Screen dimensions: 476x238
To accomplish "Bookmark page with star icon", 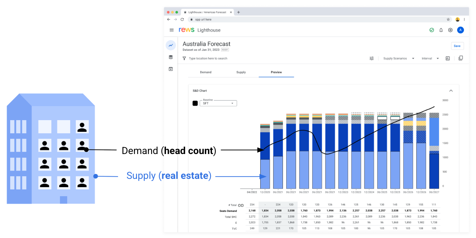I will point(448,19).
